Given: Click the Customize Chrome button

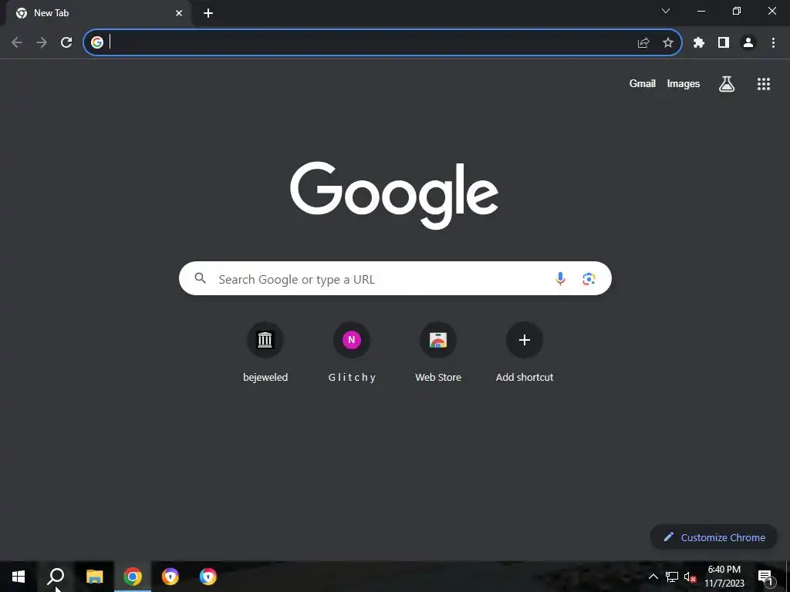Looking at the screenshot, I should tap(714, 537).
